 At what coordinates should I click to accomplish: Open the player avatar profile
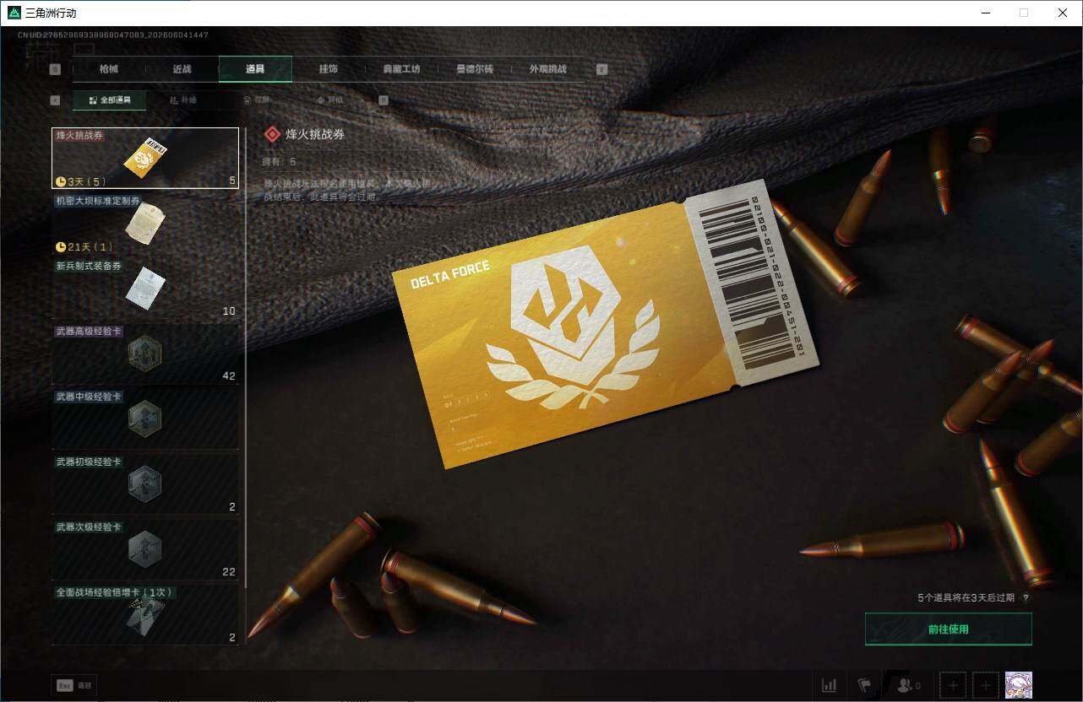[1018, 685]
